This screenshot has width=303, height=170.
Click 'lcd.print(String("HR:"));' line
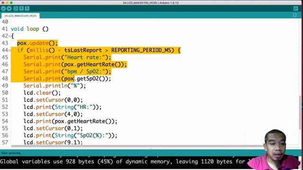62,107
